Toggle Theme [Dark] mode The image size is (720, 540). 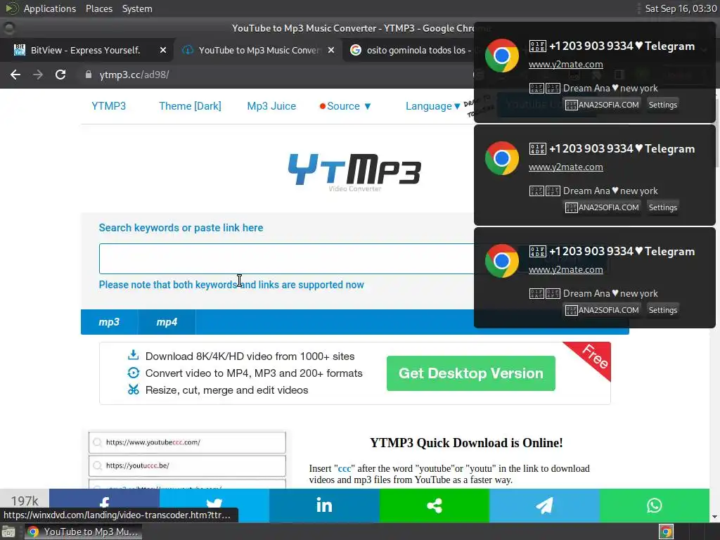(x=190, y=106)
